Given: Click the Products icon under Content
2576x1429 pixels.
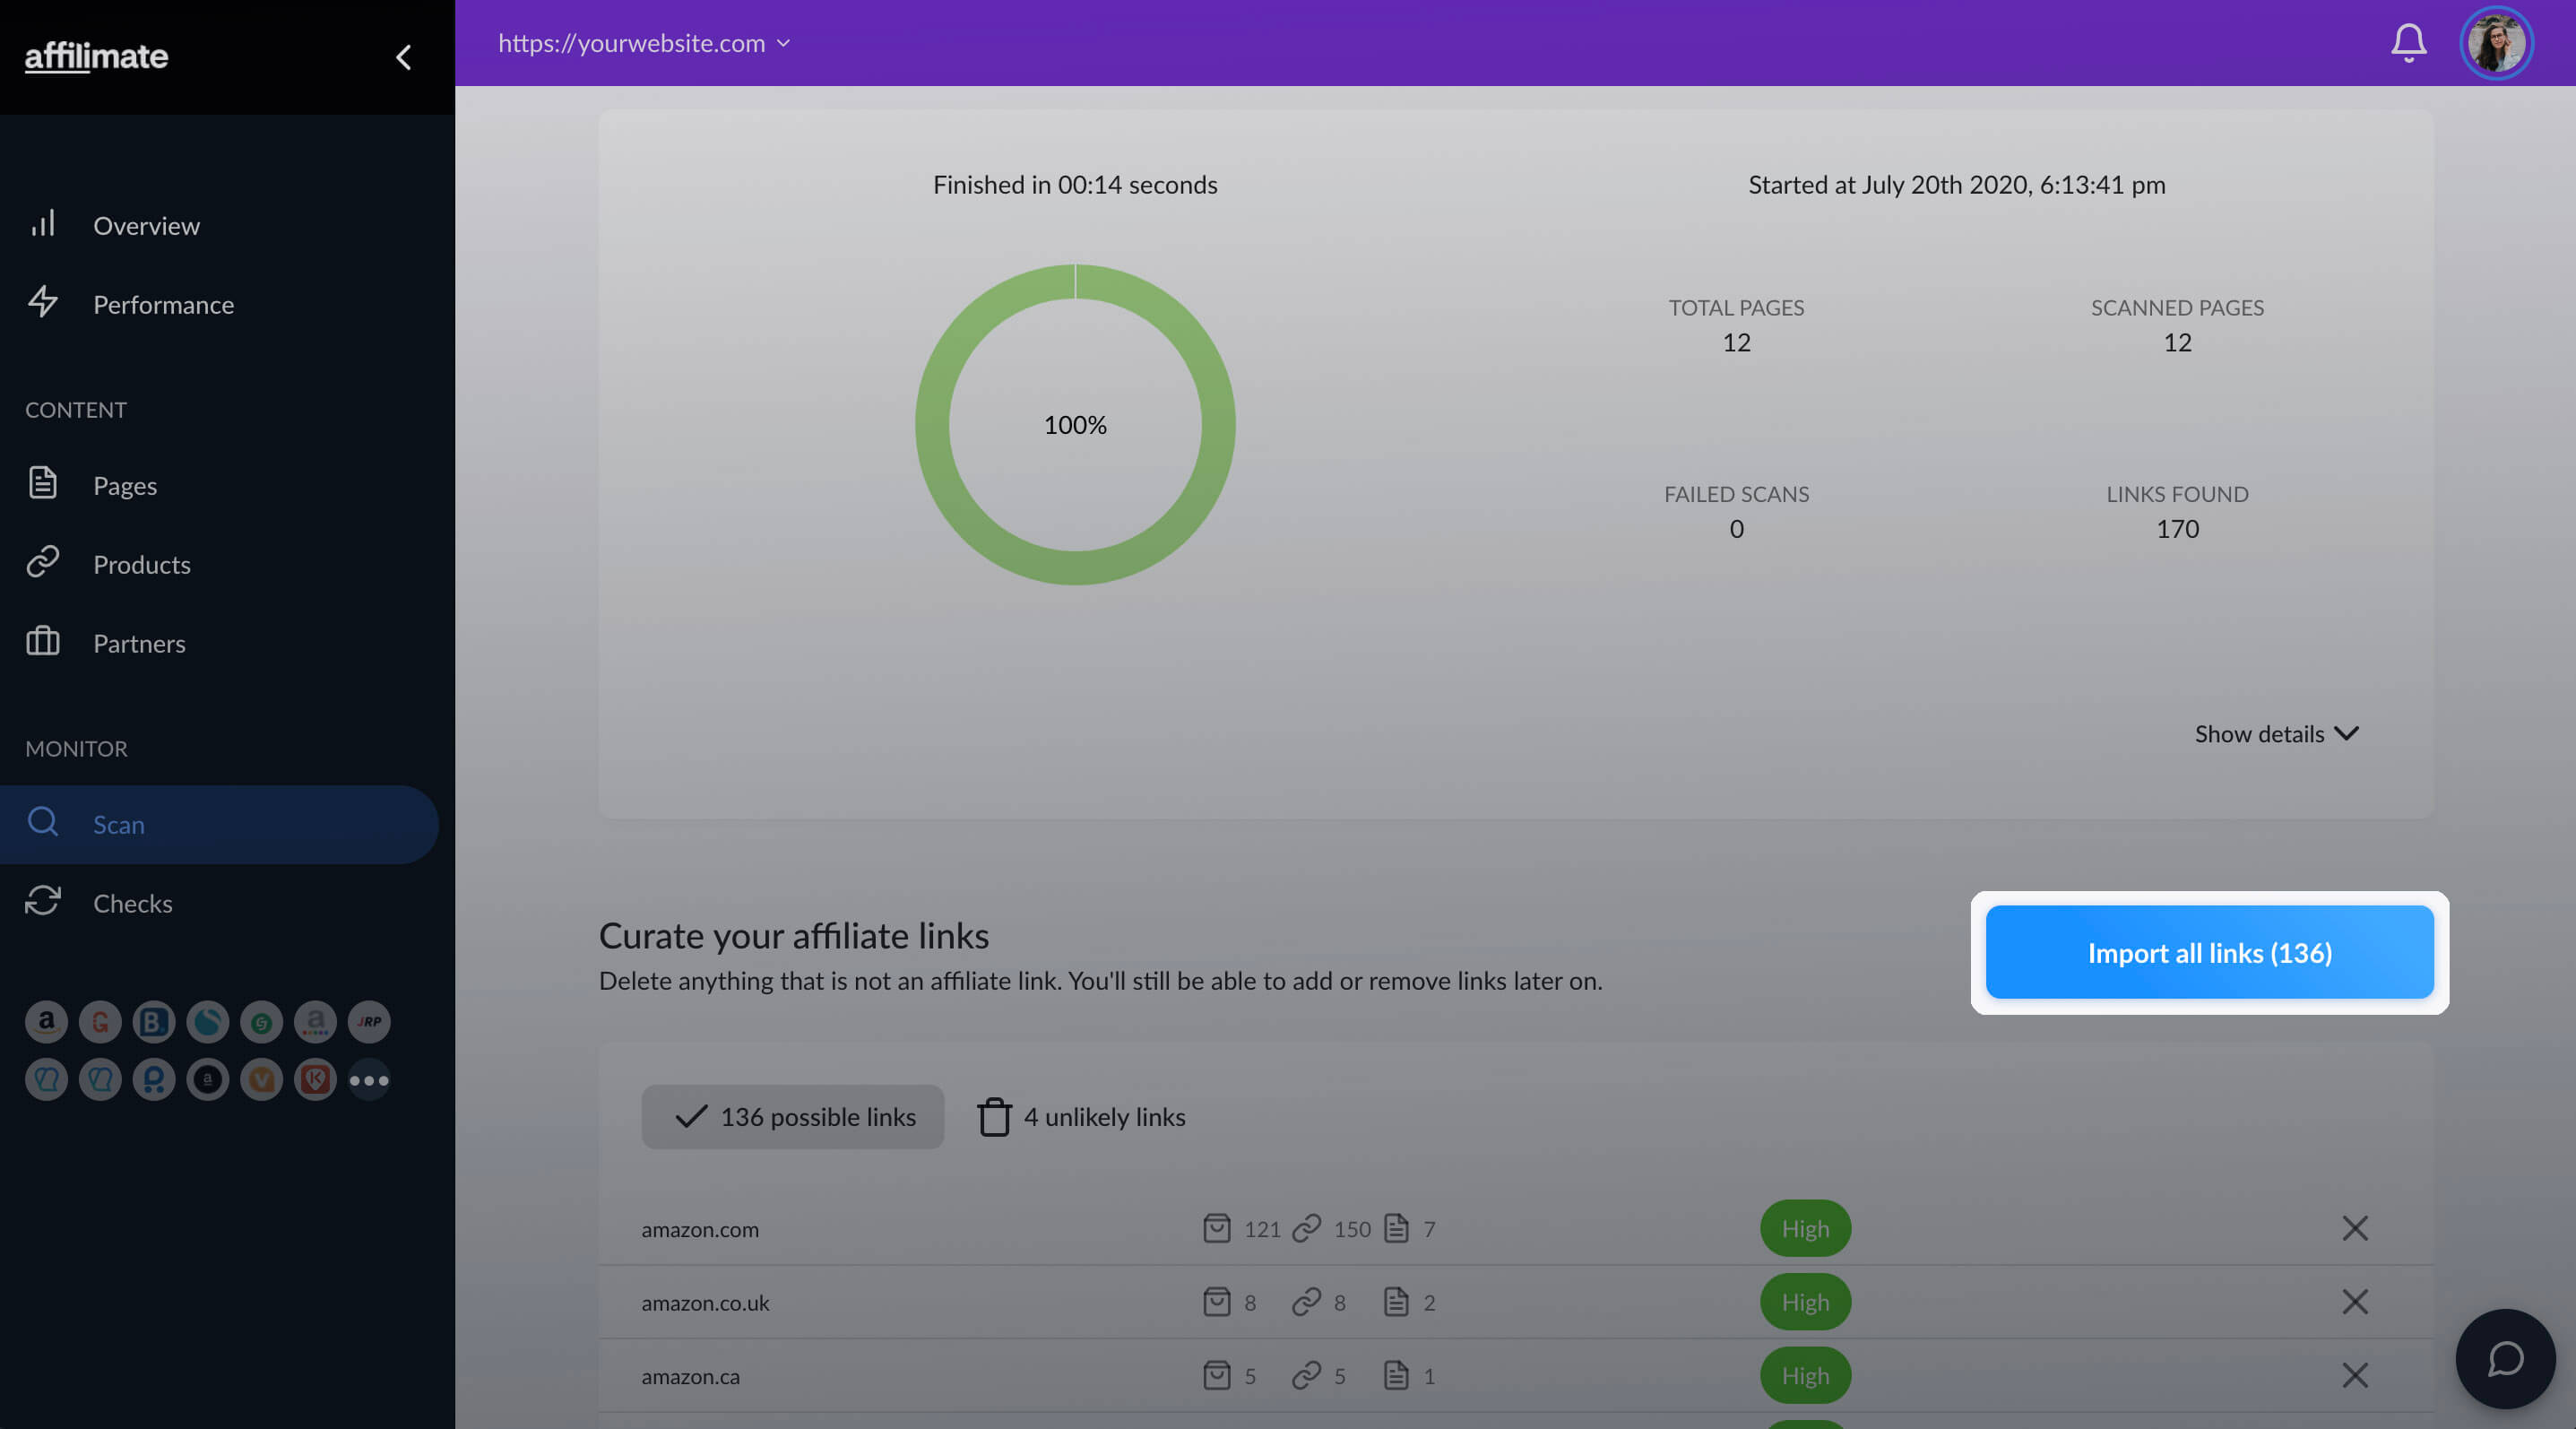Looking at the screenshot, I should coord(42,563).
